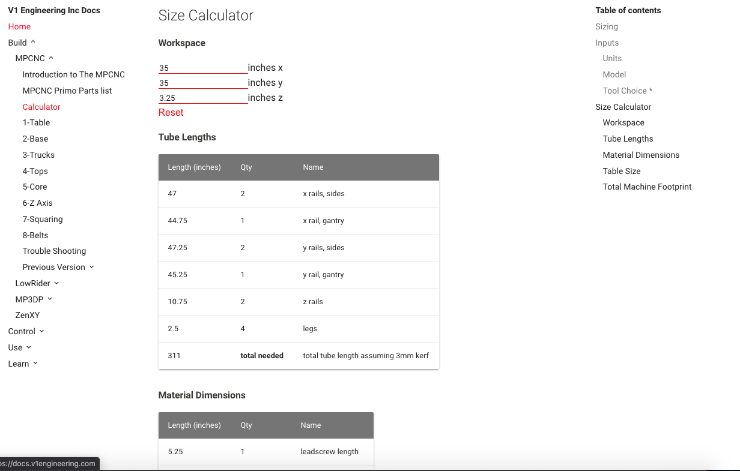Click the 47.25 length value
This screenshot has width=740, height=471.
(178, 248)
